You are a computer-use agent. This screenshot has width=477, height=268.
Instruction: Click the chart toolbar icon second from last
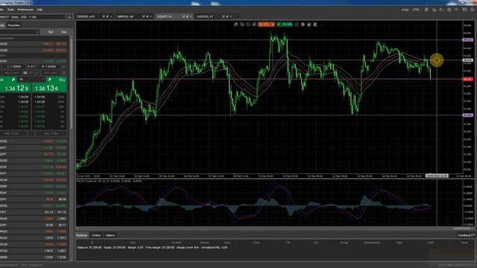point(309,25)
